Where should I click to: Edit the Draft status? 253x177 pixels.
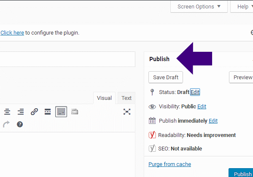pos(195,92)
